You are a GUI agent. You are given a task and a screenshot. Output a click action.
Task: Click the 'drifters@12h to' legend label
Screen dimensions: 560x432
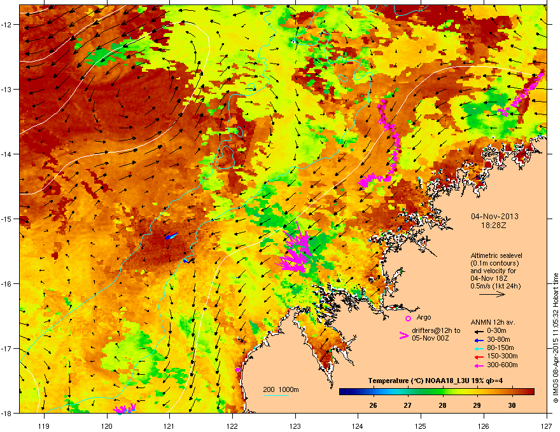click(x=436, y=331)
